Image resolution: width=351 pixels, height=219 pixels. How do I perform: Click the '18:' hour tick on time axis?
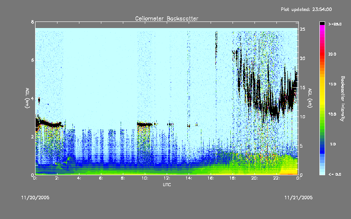(x=233, y=178)
